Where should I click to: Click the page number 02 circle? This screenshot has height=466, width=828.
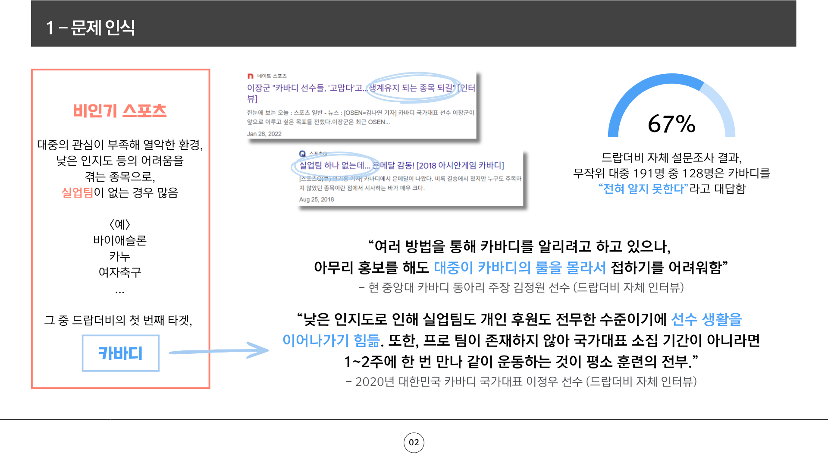[x=414, y=442]
